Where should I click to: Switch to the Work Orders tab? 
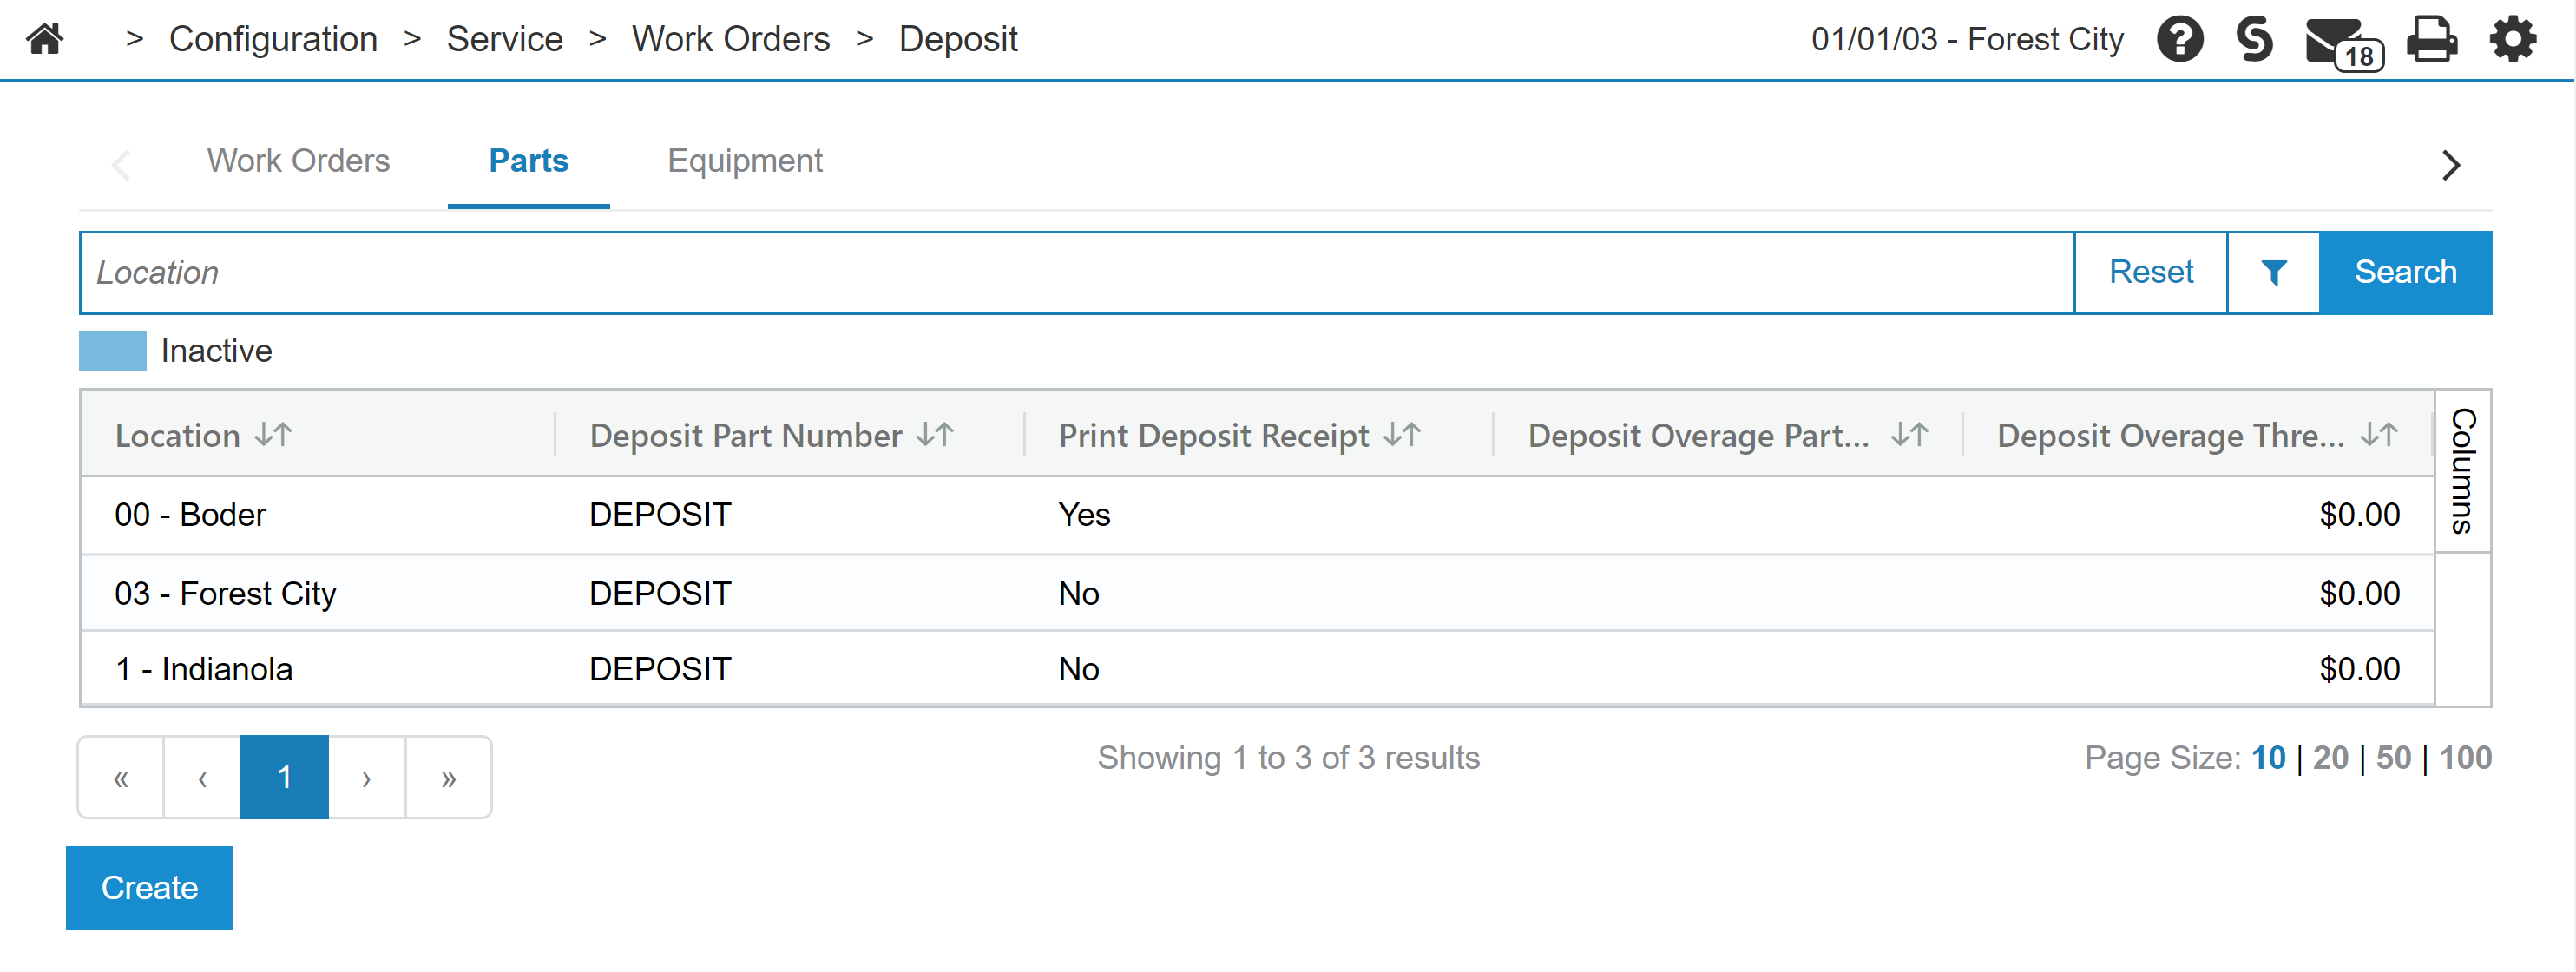coord(298,161)
